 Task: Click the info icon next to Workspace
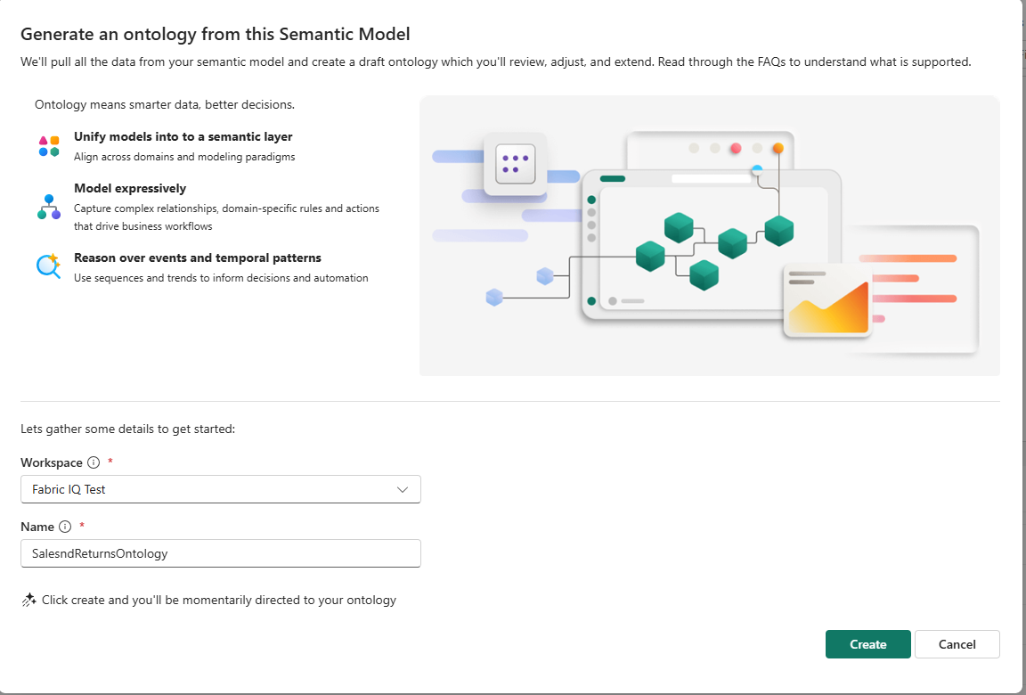click(x=93, y=462)
